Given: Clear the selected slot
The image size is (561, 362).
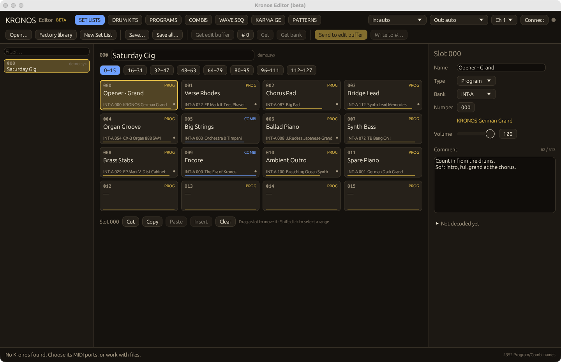Looking at the screenshot, I should click(x=226, y=222).
